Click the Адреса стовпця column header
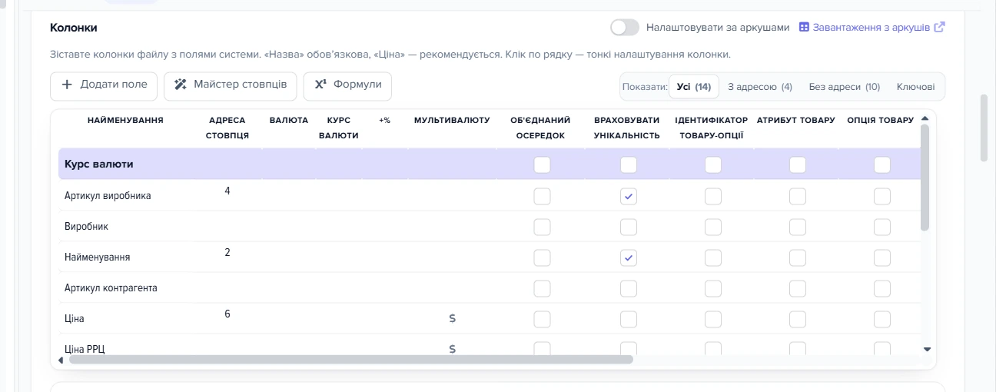 (227, 128)
